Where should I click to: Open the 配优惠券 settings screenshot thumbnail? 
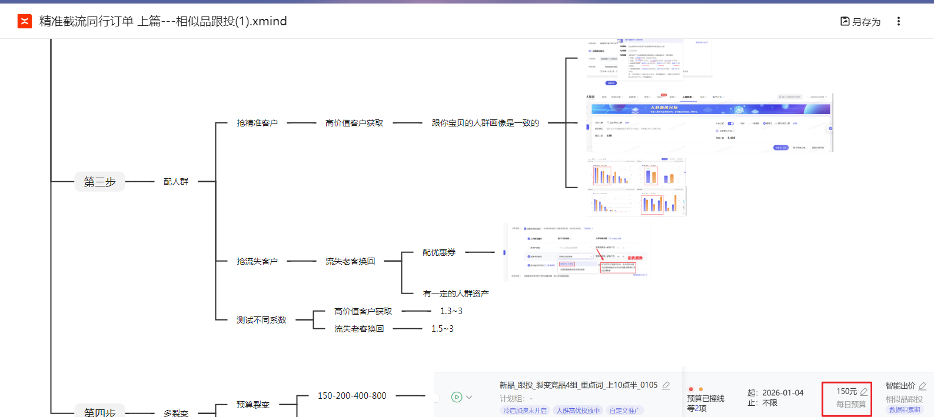[x=577, y=252]
